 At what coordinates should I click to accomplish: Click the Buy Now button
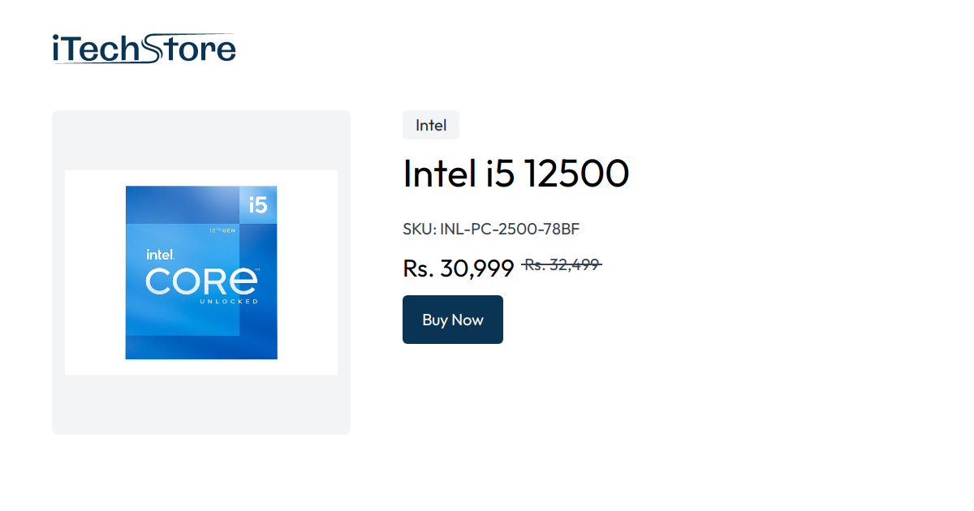pos(452,319)
